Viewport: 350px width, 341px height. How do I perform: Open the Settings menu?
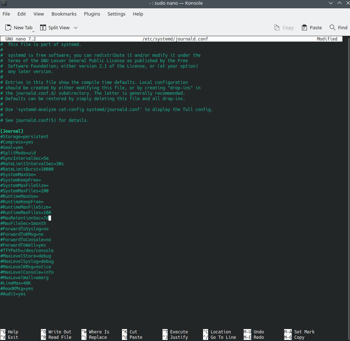point(116,14)
